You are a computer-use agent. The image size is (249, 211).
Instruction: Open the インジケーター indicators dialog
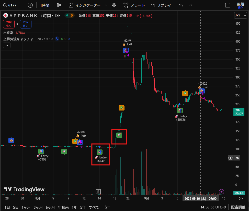[x=84, y=5]
